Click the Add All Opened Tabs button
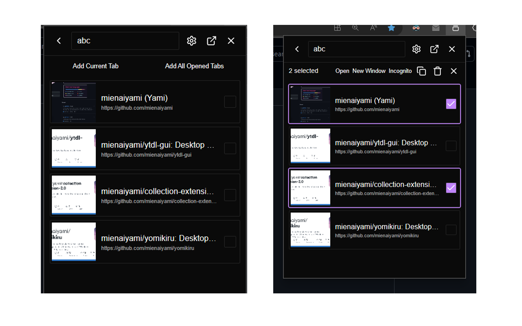The height and width of the screenshot is (326, 522). point(194,66)
